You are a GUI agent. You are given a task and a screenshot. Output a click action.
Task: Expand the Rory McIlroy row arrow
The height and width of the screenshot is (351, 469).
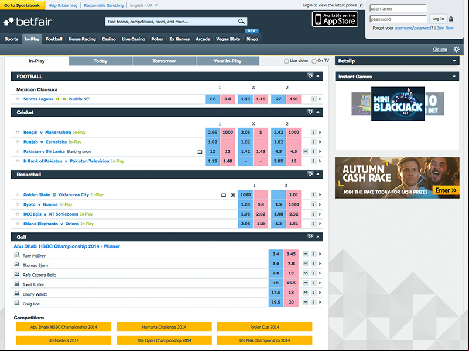click(320, 254)
